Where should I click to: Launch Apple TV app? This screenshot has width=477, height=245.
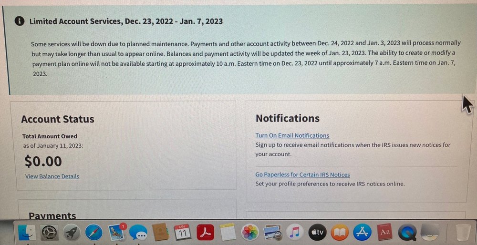(318, 233)
